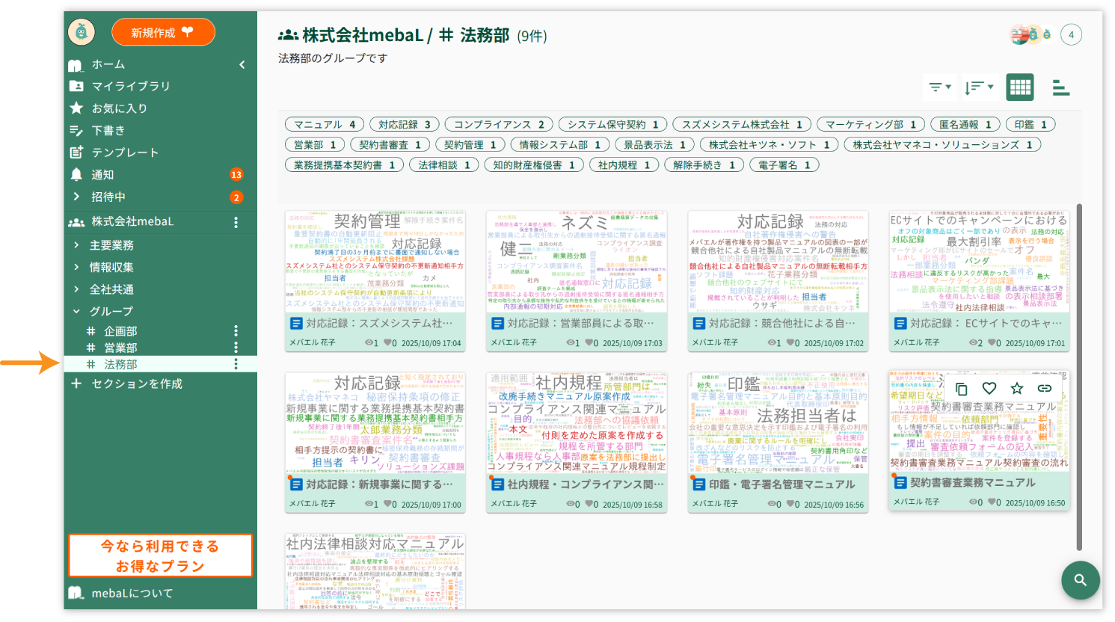The image size is (1115, 622).
Task: Toggle the 対応記録 tag filter
Action: pyautogui.click(x=404, y=125)
